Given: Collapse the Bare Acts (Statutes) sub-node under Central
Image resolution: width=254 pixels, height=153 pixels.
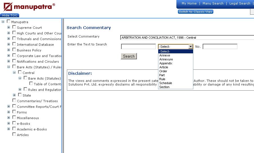Looking at the screenshot, I should click(20, 78).
